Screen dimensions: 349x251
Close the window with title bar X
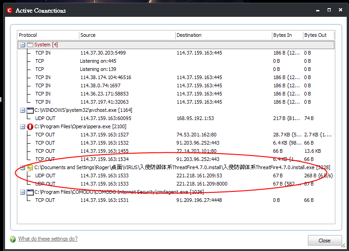coord(340,10)
